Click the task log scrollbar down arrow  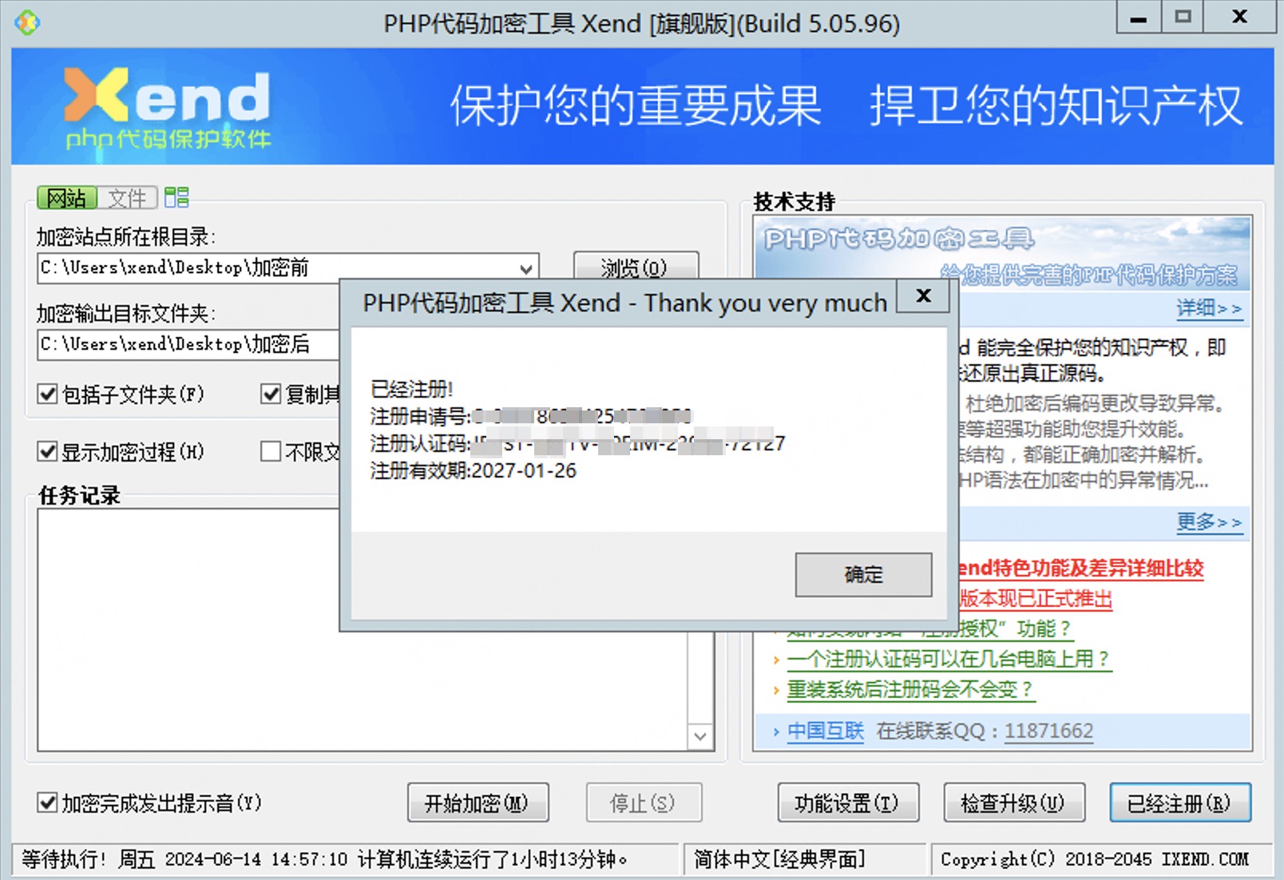(700, 736)
